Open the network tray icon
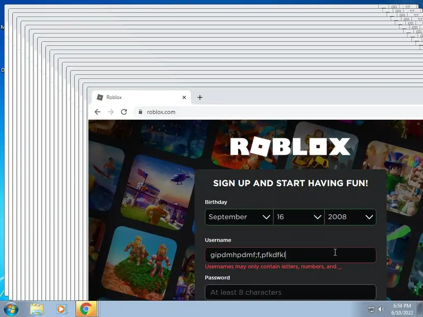Viewport: 423px width, 317px height. pos(371,309)
